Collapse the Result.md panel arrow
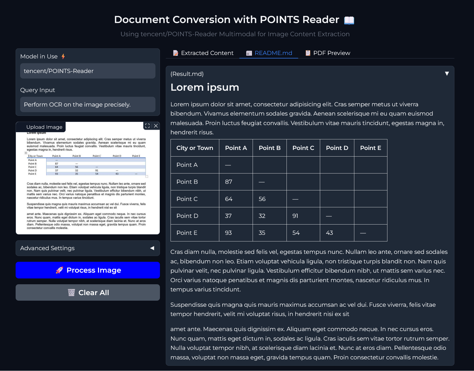Image resolution: width=474 pixels, height=371 pixels. pos(447,74)
